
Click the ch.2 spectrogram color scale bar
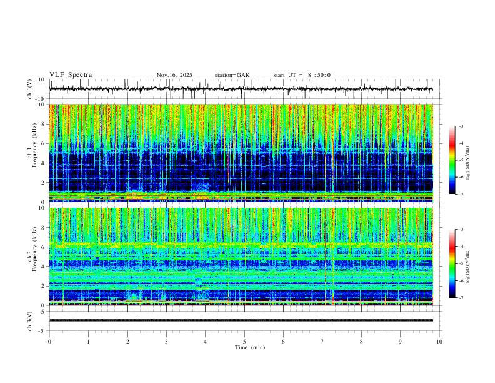(452, 263)
